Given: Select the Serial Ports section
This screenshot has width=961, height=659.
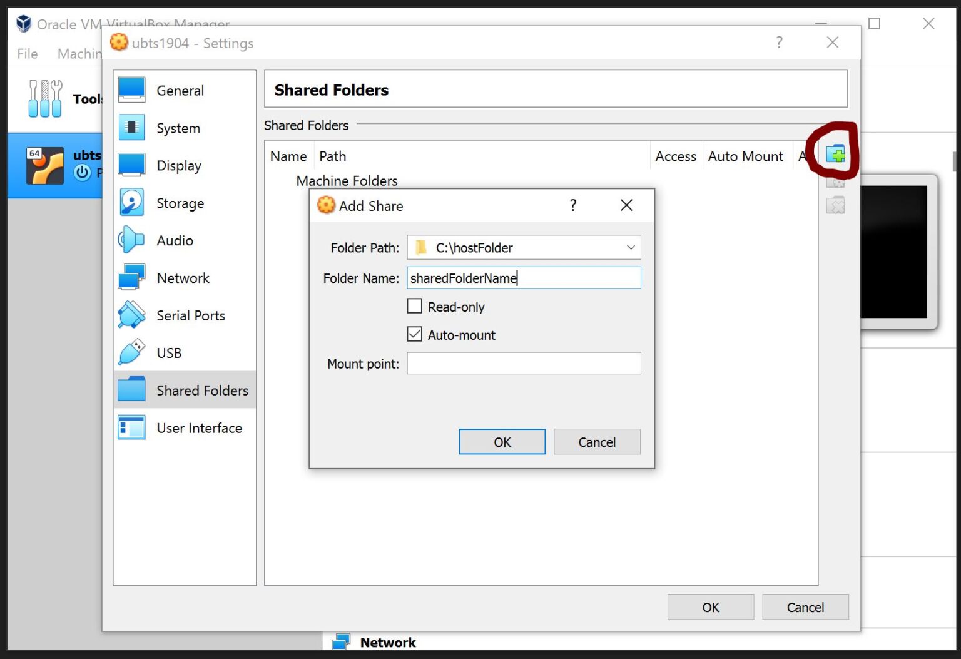Looking at the screenshot, I should tap(191, 315).
